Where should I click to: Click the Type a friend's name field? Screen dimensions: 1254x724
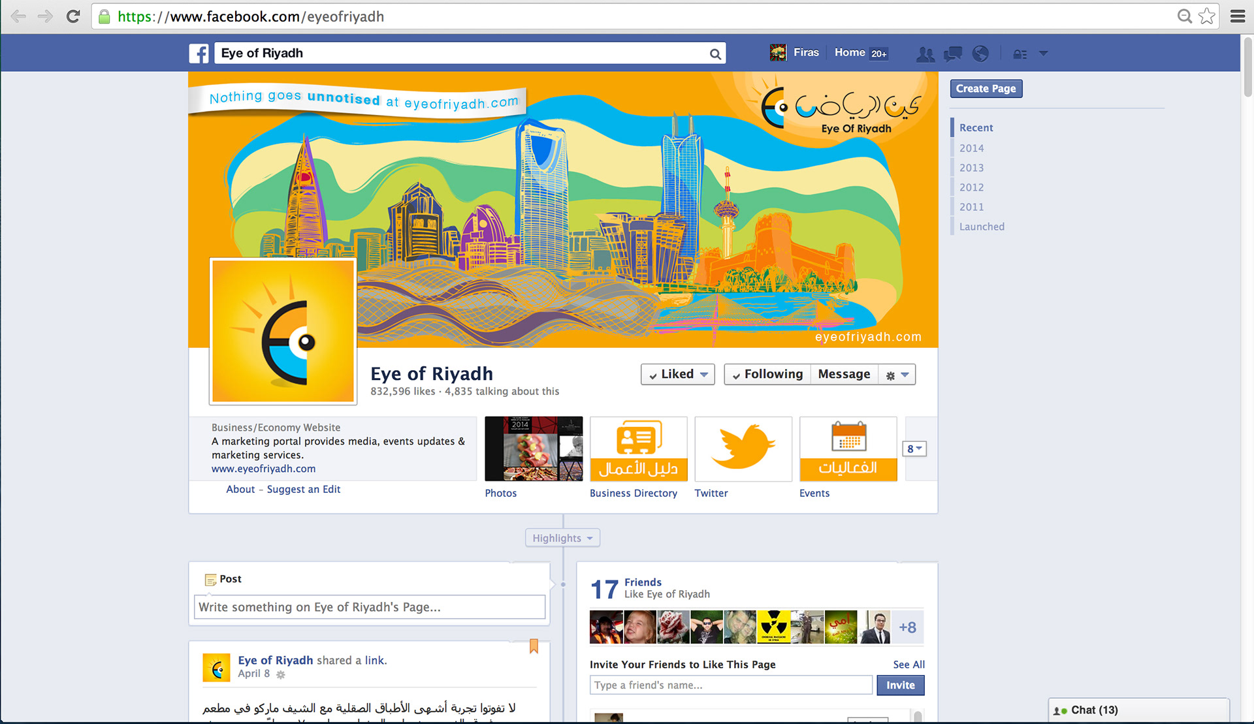pyautogui.click(x=731, y=685)
